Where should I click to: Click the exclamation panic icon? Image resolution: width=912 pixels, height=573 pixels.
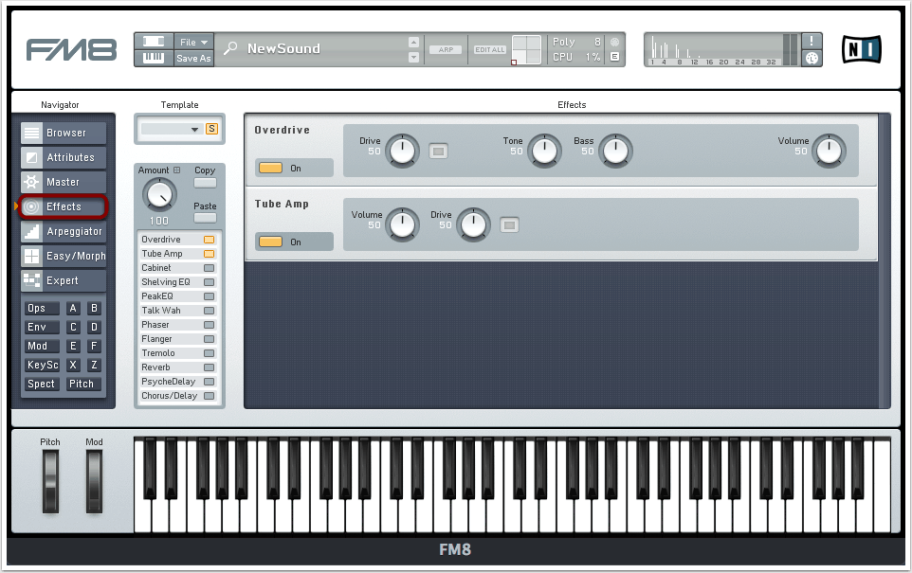pos(812,41)
